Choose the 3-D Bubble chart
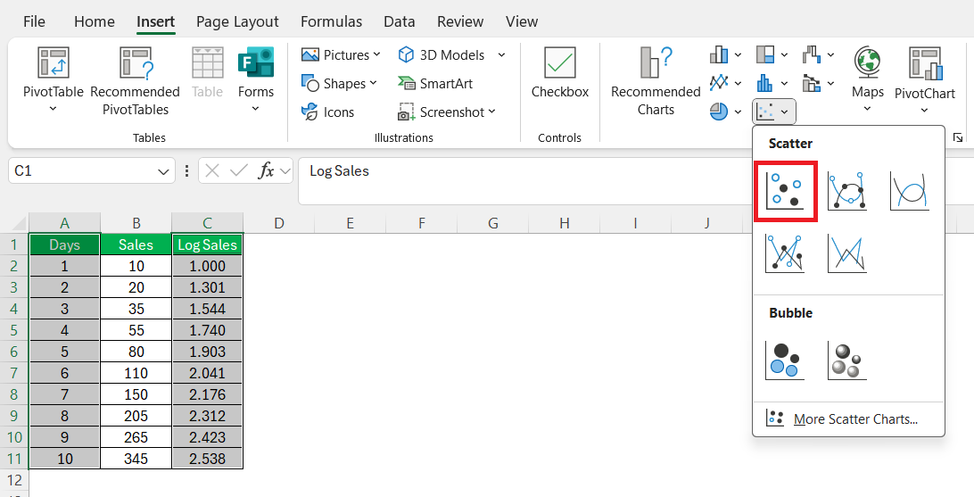Screen dimensions: 974x497 pyautogui.click(x=847, y=360)
